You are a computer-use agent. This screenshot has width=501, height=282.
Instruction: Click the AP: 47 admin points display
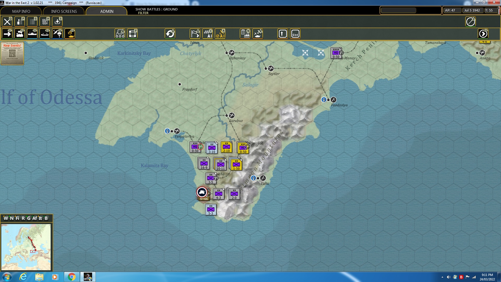click(452, 10)
